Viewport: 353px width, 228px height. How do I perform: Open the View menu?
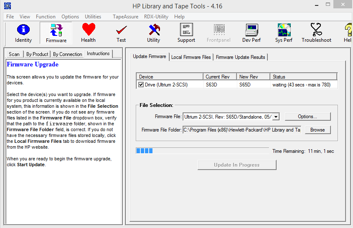click(x=25, y=17)
